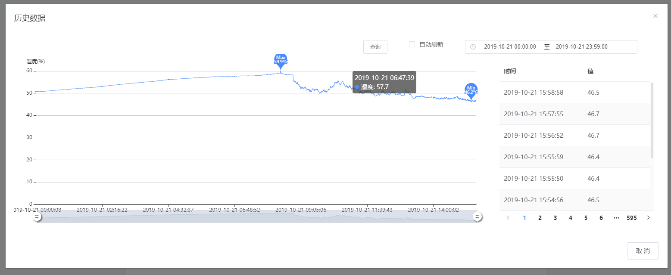Click the pagination ellipsis to jump ahead
The width and height of the screenshot is (671, 275).
616,218
